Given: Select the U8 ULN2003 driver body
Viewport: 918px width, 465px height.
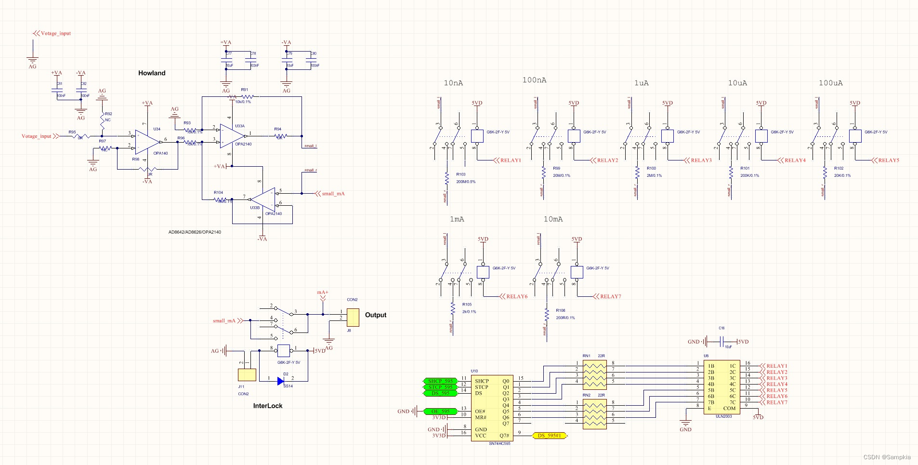Looking at the screenshot, I should pos(721,387).
